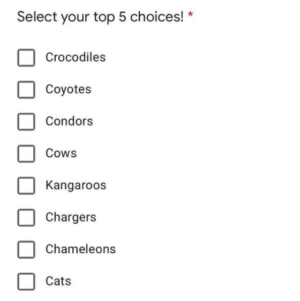Click the word 'Select' in the heading
300x301 pixels.
click(x=37, y=17)
